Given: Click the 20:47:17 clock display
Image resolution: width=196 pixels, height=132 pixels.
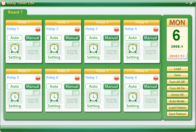Looking at the screenshot, I should [177, 56].
